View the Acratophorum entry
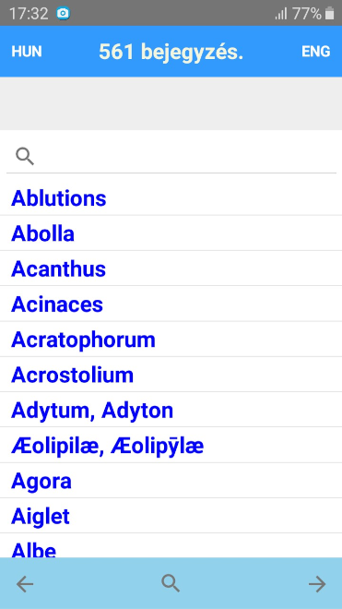Viewport: 342px width, 609px height. [171, 340]
